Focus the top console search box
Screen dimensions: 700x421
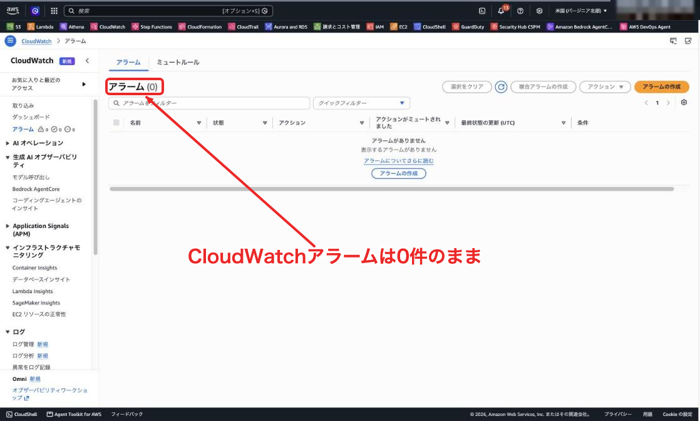tap(168, 11)
